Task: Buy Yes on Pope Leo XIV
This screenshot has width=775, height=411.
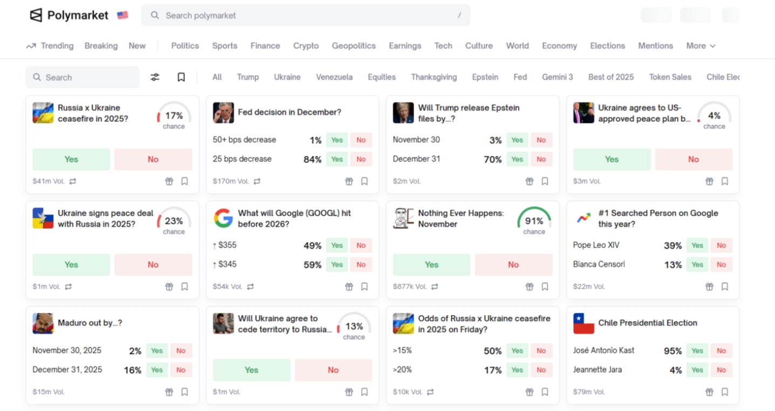Action: (x=697, y=245)
